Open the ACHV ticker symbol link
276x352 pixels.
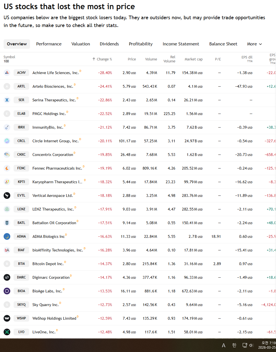[x=21, y=73]
